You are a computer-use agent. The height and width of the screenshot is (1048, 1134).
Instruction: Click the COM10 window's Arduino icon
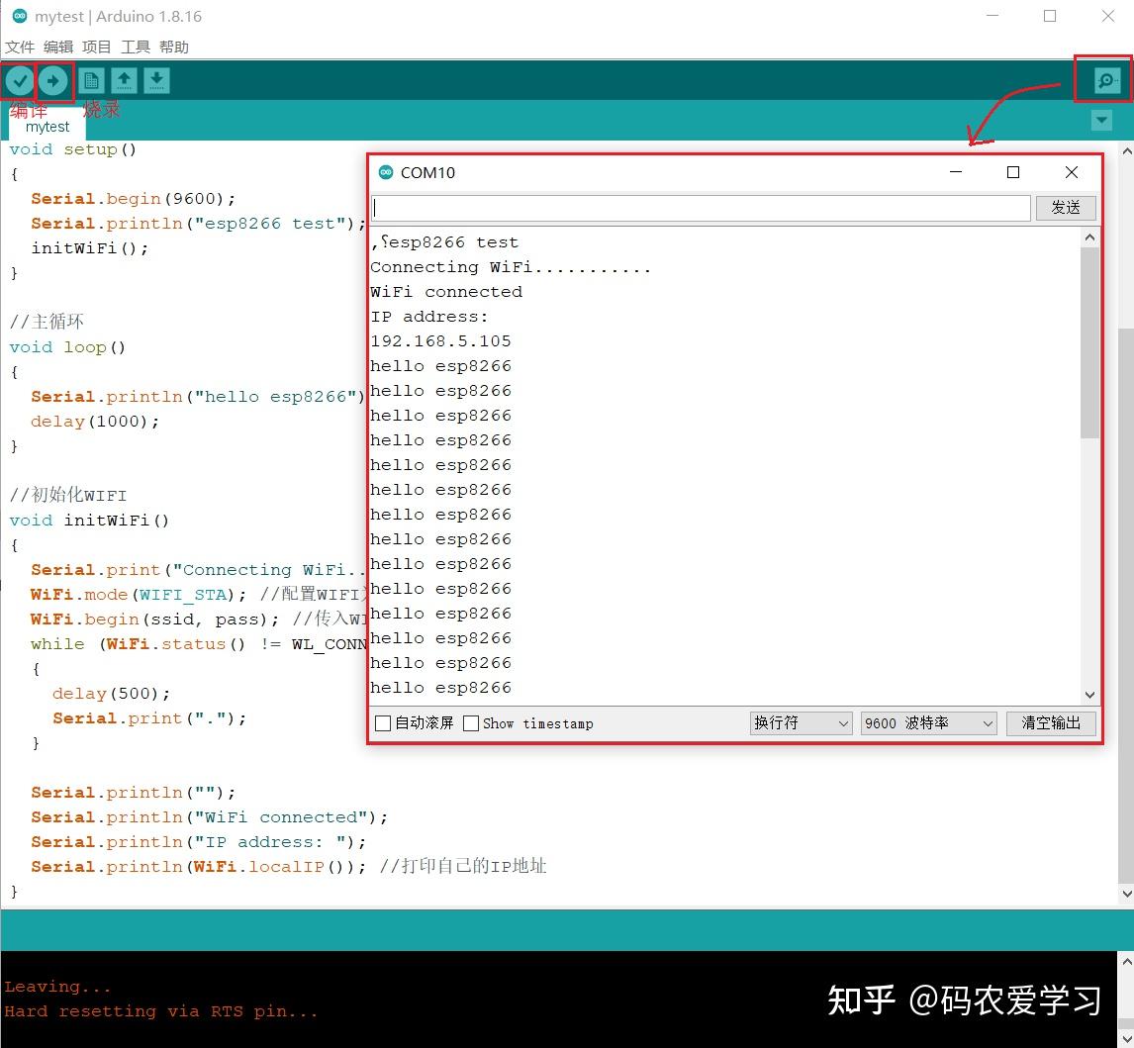(386, 172)
